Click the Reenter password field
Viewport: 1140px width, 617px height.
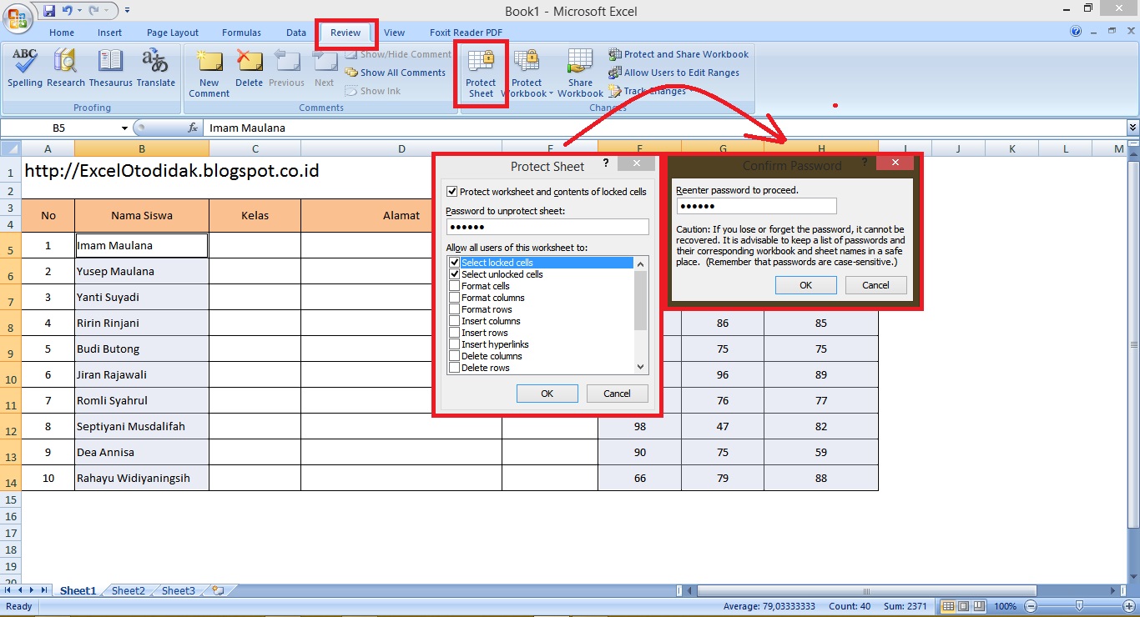coord(756,206)
